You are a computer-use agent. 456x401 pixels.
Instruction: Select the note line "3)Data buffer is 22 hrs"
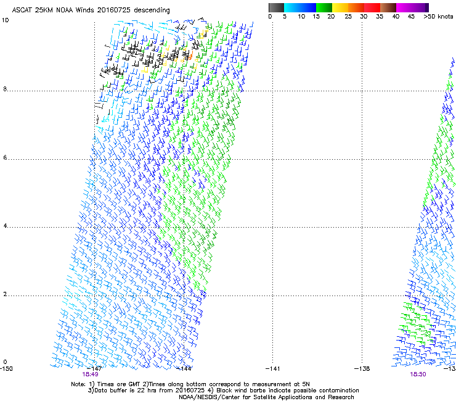click(x=224, y=391)
